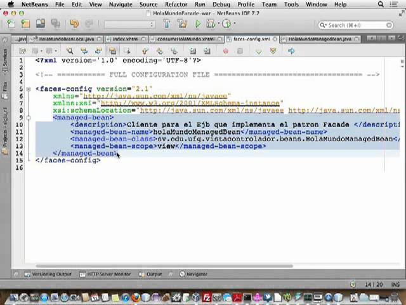Click the horizontal scrollbar of the editor
Image resolution: width=406 pixels, height=305 pixels.
pyautogui.click(x=164, y=266)
